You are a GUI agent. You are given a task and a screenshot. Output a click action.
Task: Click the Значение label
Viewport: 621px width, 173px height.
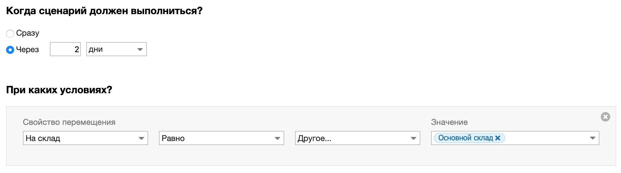449,122
